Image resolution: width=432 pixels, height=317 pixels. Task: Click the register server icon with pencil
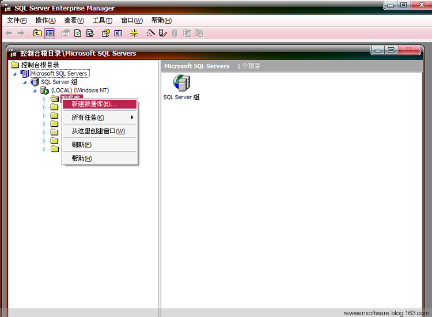tap(162, 33)
